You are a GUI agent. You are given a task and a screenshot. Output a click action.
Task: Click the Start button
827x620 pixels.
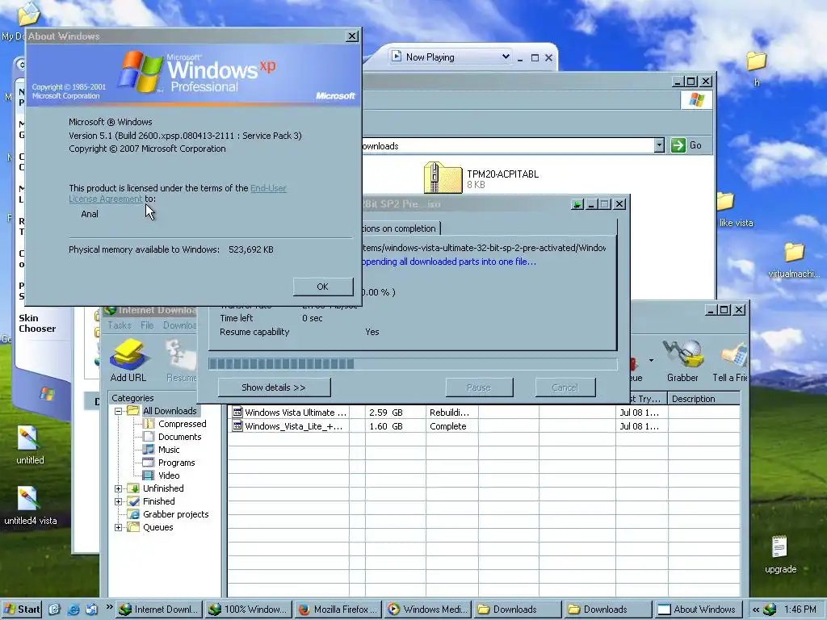[22, 610]
